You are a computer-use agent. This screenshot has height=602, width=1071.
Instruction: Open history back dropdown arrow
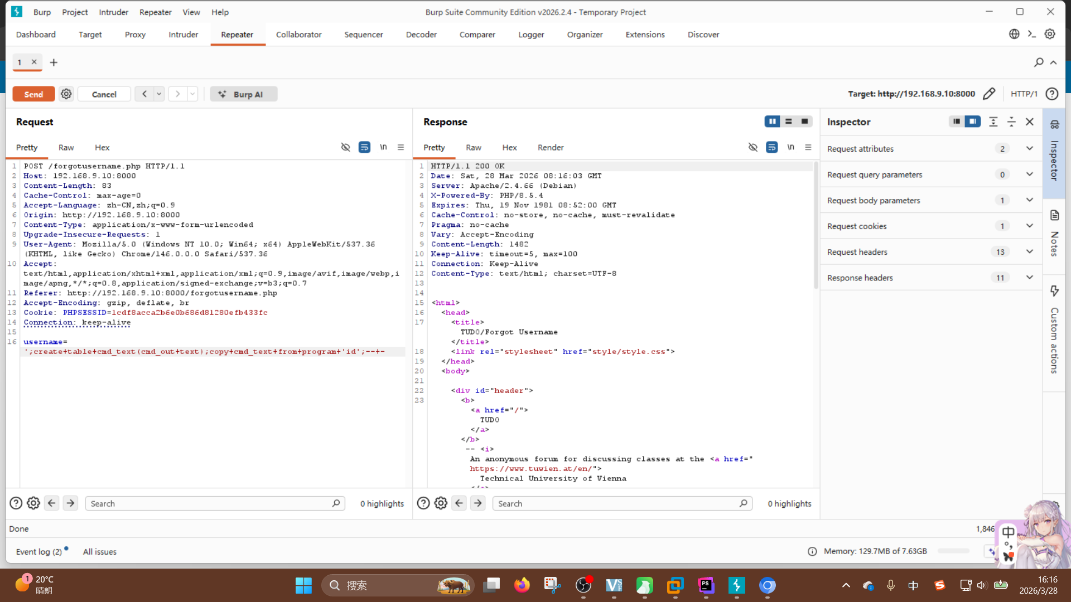159,94
